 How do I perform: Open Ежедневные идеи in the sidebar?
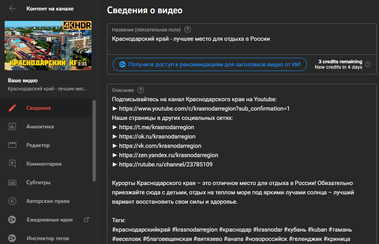[45, 220]
